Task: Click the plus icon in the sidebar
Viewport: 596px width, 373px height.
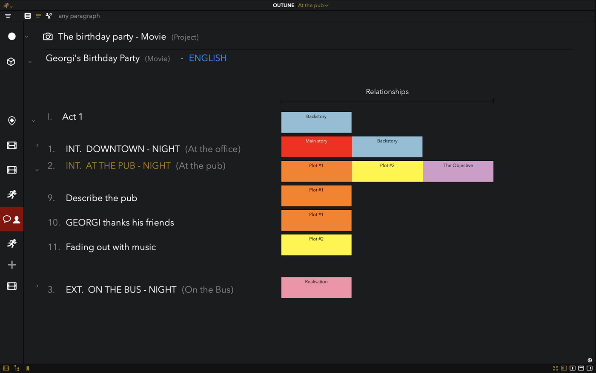Action: coord(11,265)
